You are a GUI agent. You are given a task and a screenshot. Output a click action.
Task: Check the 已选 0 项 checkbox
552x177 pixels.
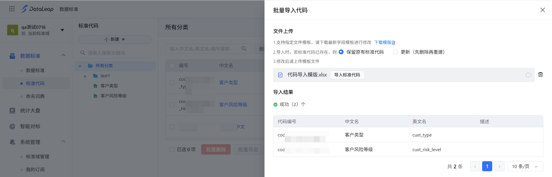tap(172, 149)
